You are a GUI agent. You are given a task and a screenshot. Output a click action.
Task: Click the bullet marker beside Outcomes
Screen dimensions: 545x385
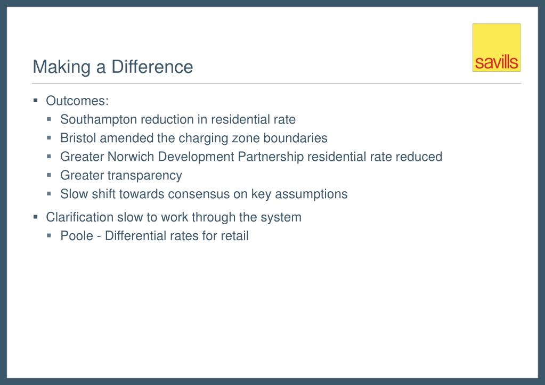(36, 101)
